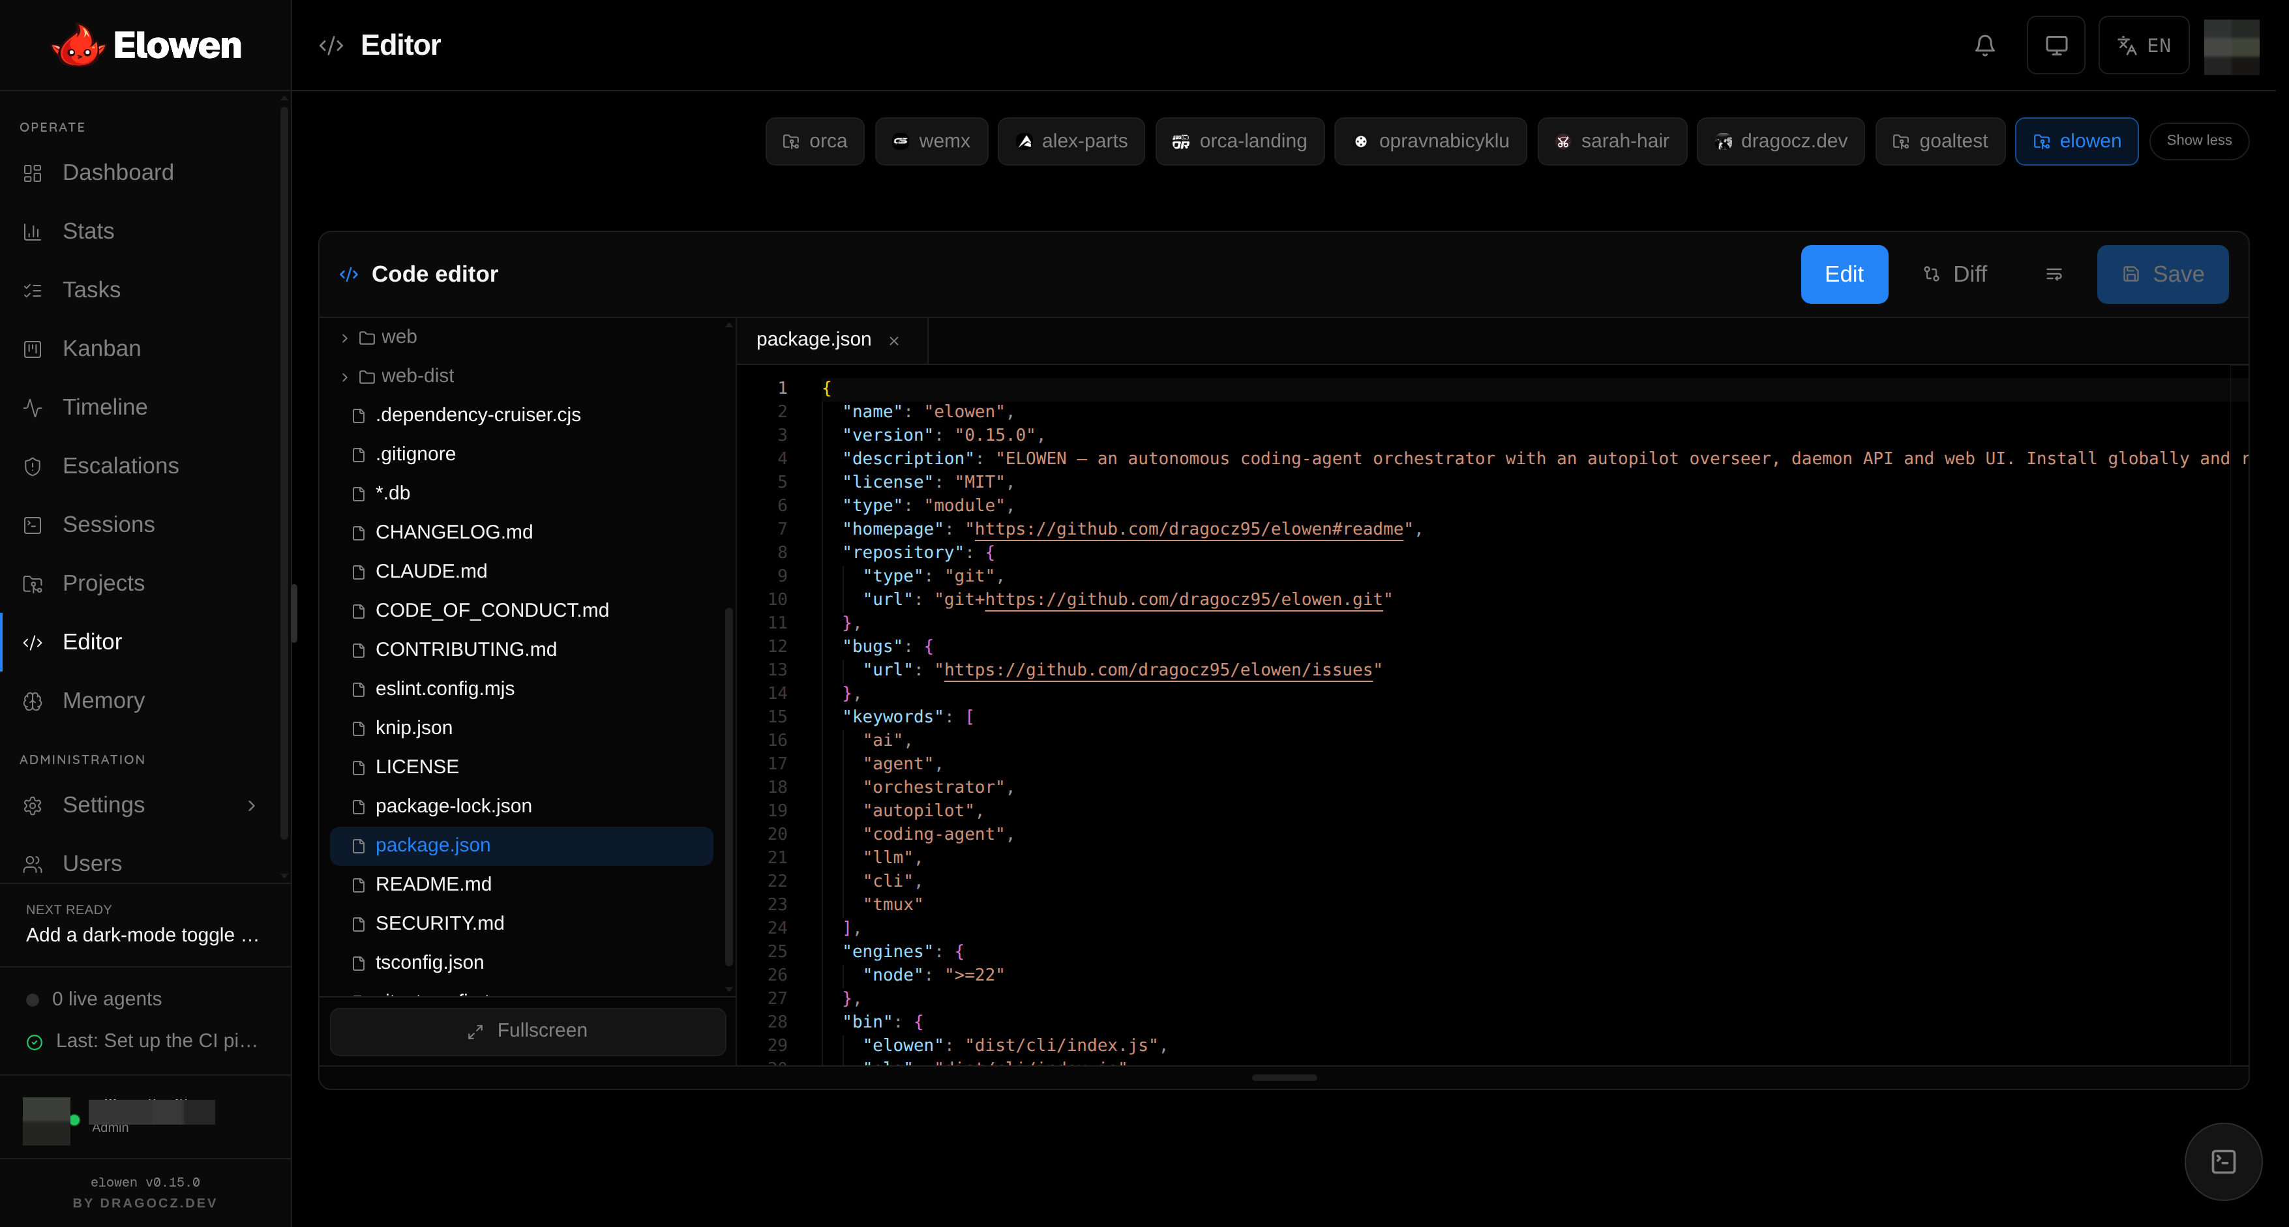The width and height of the screenshot is (2289, 1227).
Task: Click line number 15 in gutter
Action: (777, 717)
